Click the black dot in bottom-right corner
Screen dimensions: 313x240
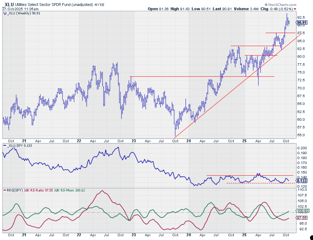311,237
